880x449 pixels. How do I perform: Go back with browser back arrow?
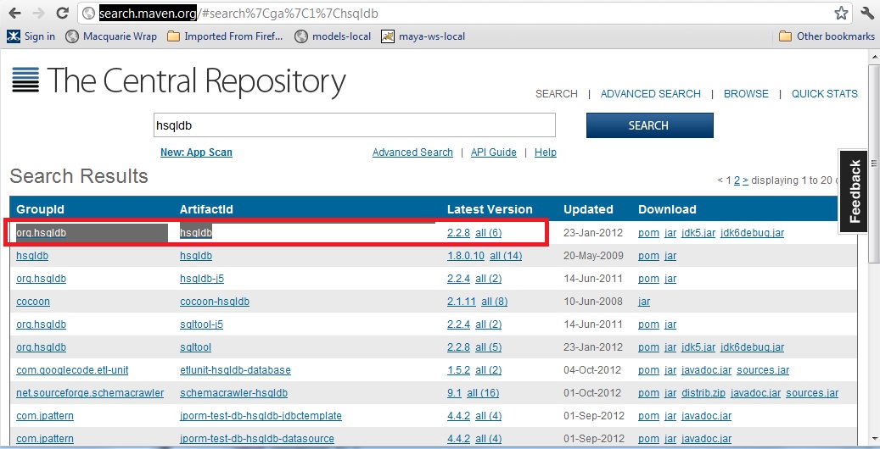(x=14, y=13)
